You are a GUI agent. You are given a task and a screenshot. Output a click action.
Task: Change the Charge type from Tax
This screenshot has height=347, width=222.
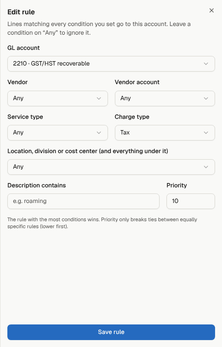(x=165, y=133)
